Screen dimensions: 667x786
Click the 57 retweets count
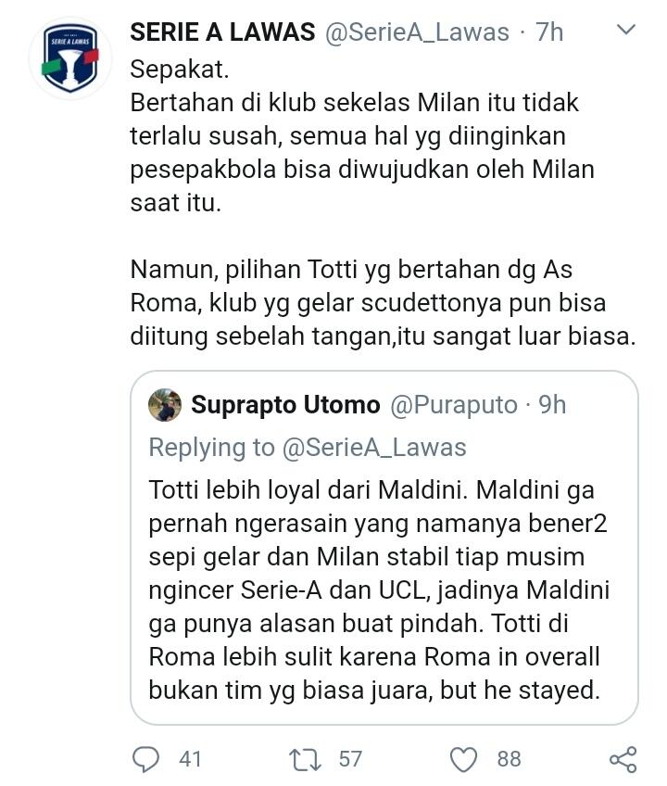coord(349,759)
